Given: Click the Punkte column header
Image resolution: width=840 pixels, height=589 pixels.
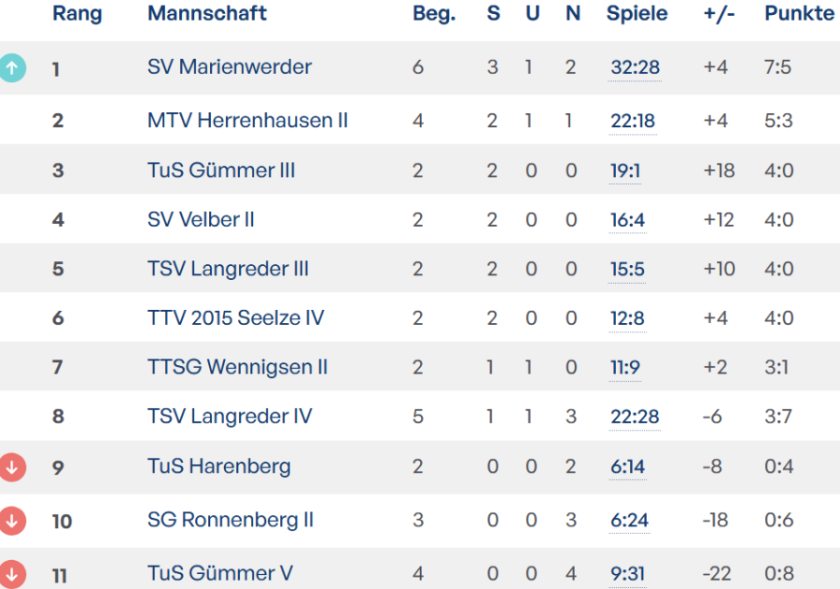Looking at the screenshot, I should pyautogui.click(x=799, y=13).
